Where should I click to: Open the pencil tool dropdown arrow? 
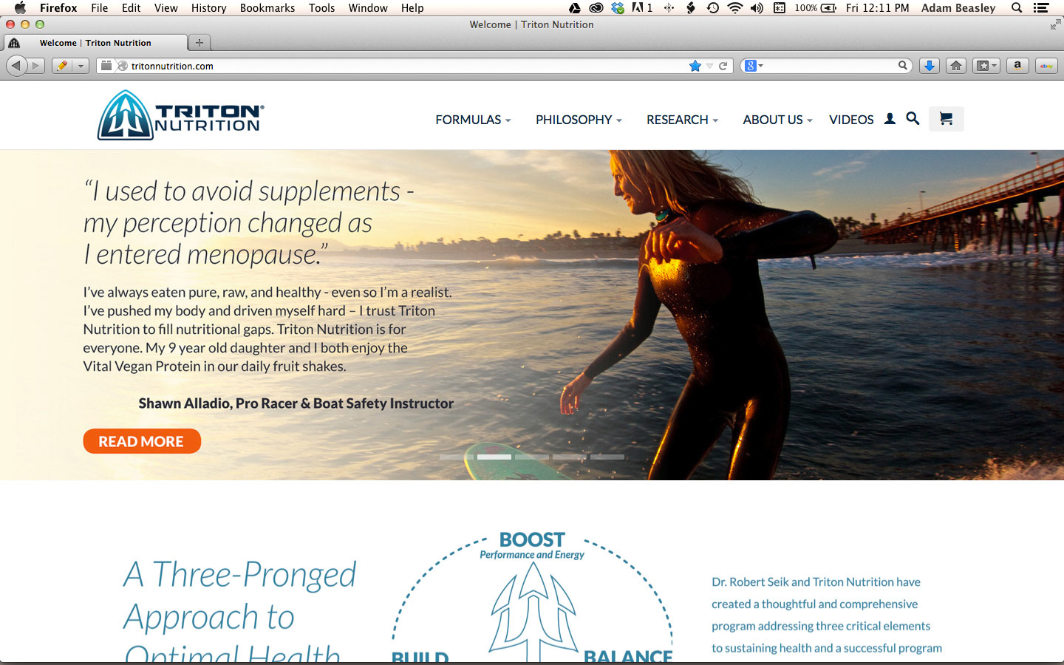click(81, 66)
